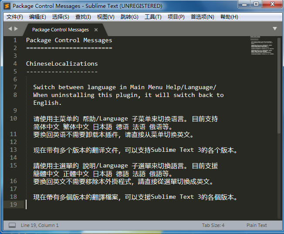Open the 首选项(N) menu

(202, 17)
